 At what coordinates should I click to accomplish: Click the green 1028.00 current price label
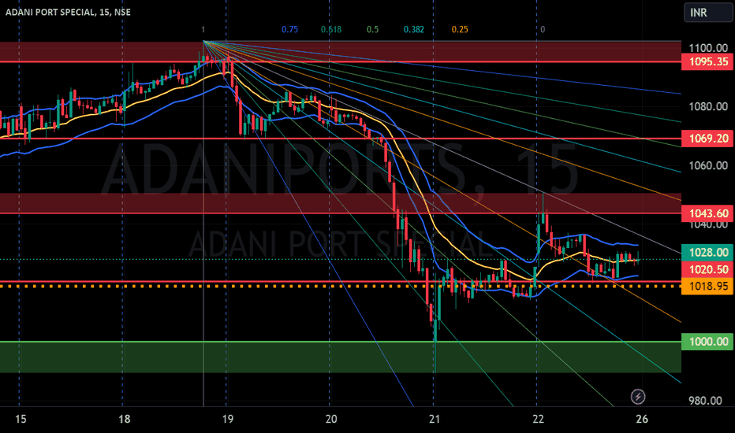point(708,252)
